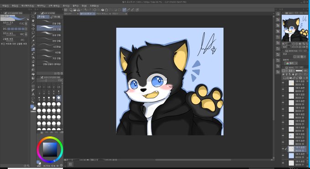Expand the 경도 hardness arrow
The height and width of the screenshot is (169, 310).
pyautogui.click(x=26, y=29)
